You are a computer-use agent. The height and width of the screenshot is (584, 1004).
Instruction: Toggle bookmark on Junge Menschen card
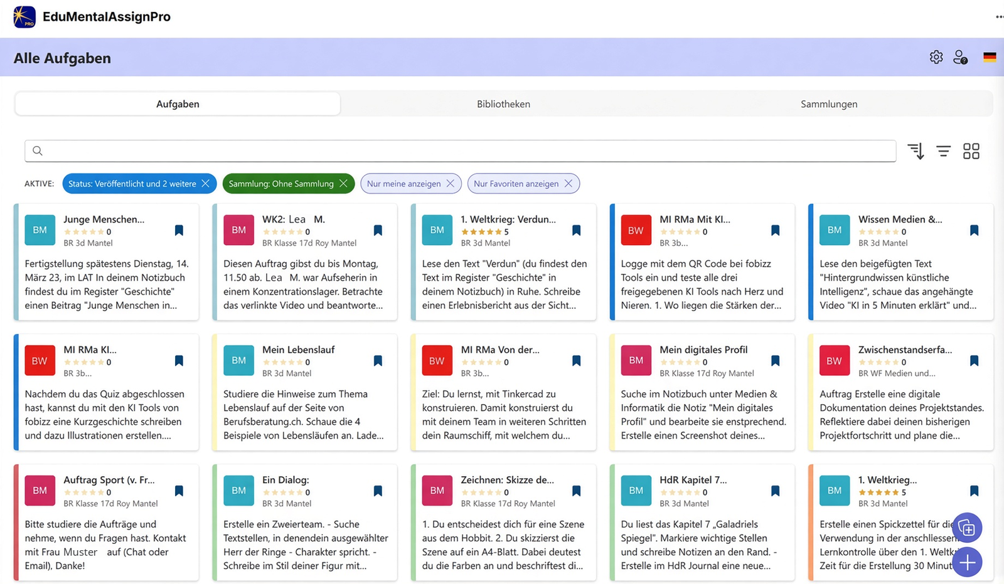click(x=179, y=231)
